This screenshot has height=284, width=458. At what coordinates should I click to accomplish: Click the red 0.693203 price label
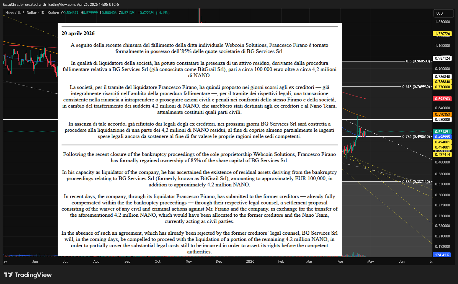pyautogui.click(x=442, y=99)
